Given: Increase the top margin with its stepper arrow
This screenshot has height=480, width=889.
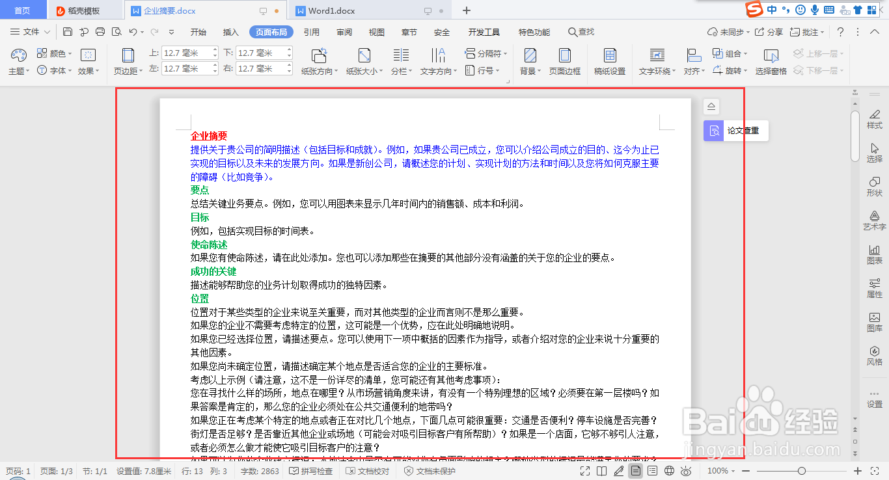Looking at the screenshot, I should (x=215, y=49).
